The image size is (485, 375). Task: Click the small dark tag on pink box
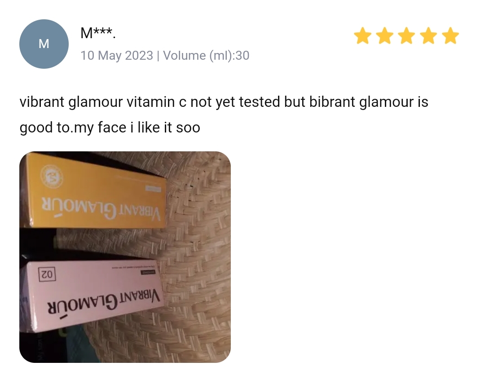point(149,272)
